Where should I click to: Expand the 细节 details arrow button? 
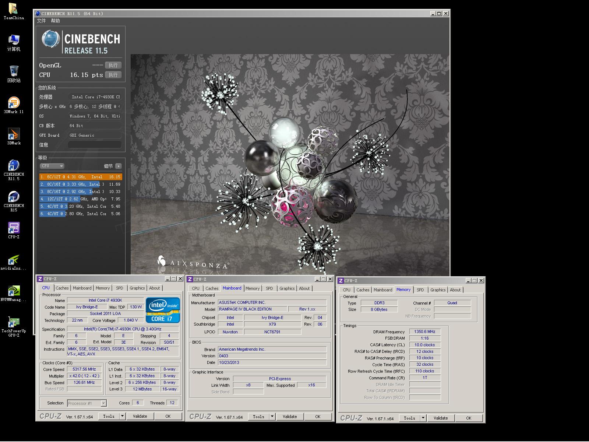pyautogui.click(x=118, y=166)
